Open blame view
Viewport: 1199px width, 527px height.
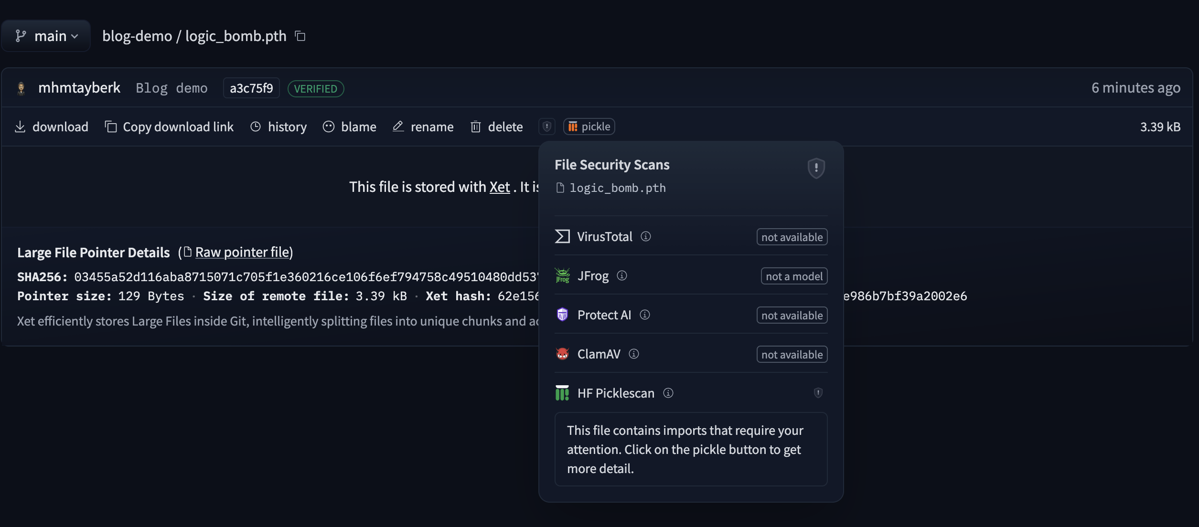click(x=350, y=126)
